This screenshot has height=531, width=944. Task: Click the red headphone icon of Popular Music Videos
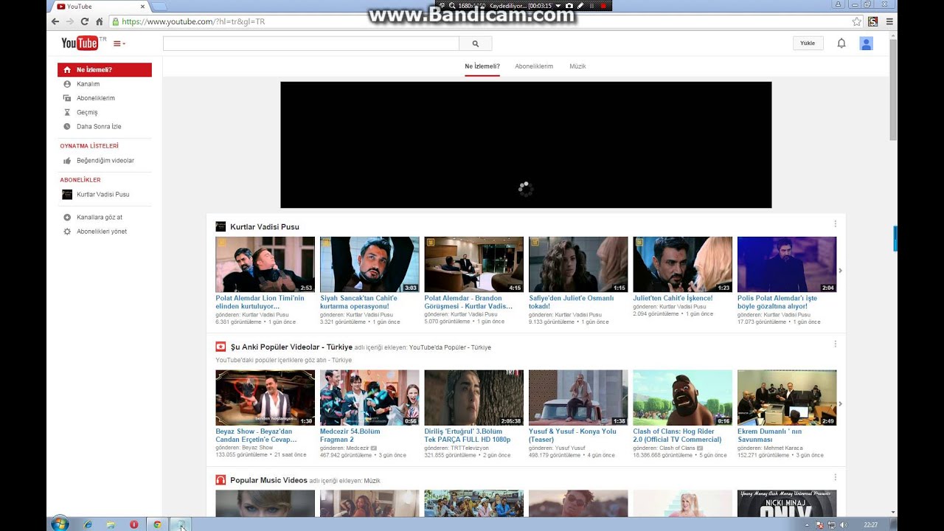221,480
